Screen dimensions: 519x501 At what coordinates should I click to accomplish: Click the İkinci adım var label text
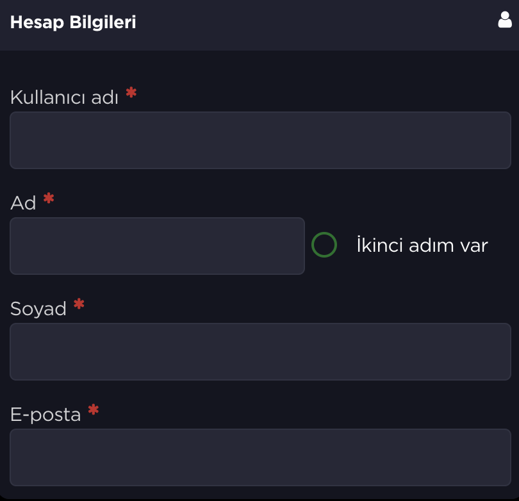click(422, 245)
